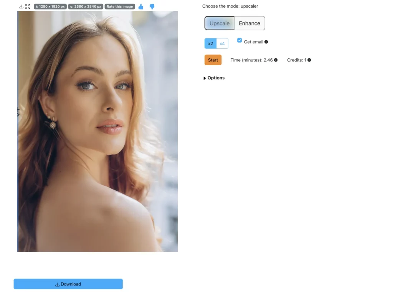This screenshot has width=393, height=292.
Task: Expand the Options section
Action: click(214, 78)
